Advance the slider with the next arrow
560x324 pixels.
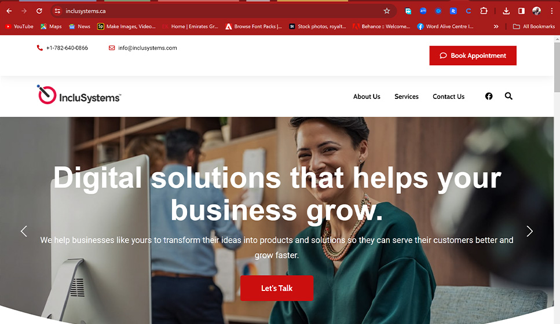[530, 231]
